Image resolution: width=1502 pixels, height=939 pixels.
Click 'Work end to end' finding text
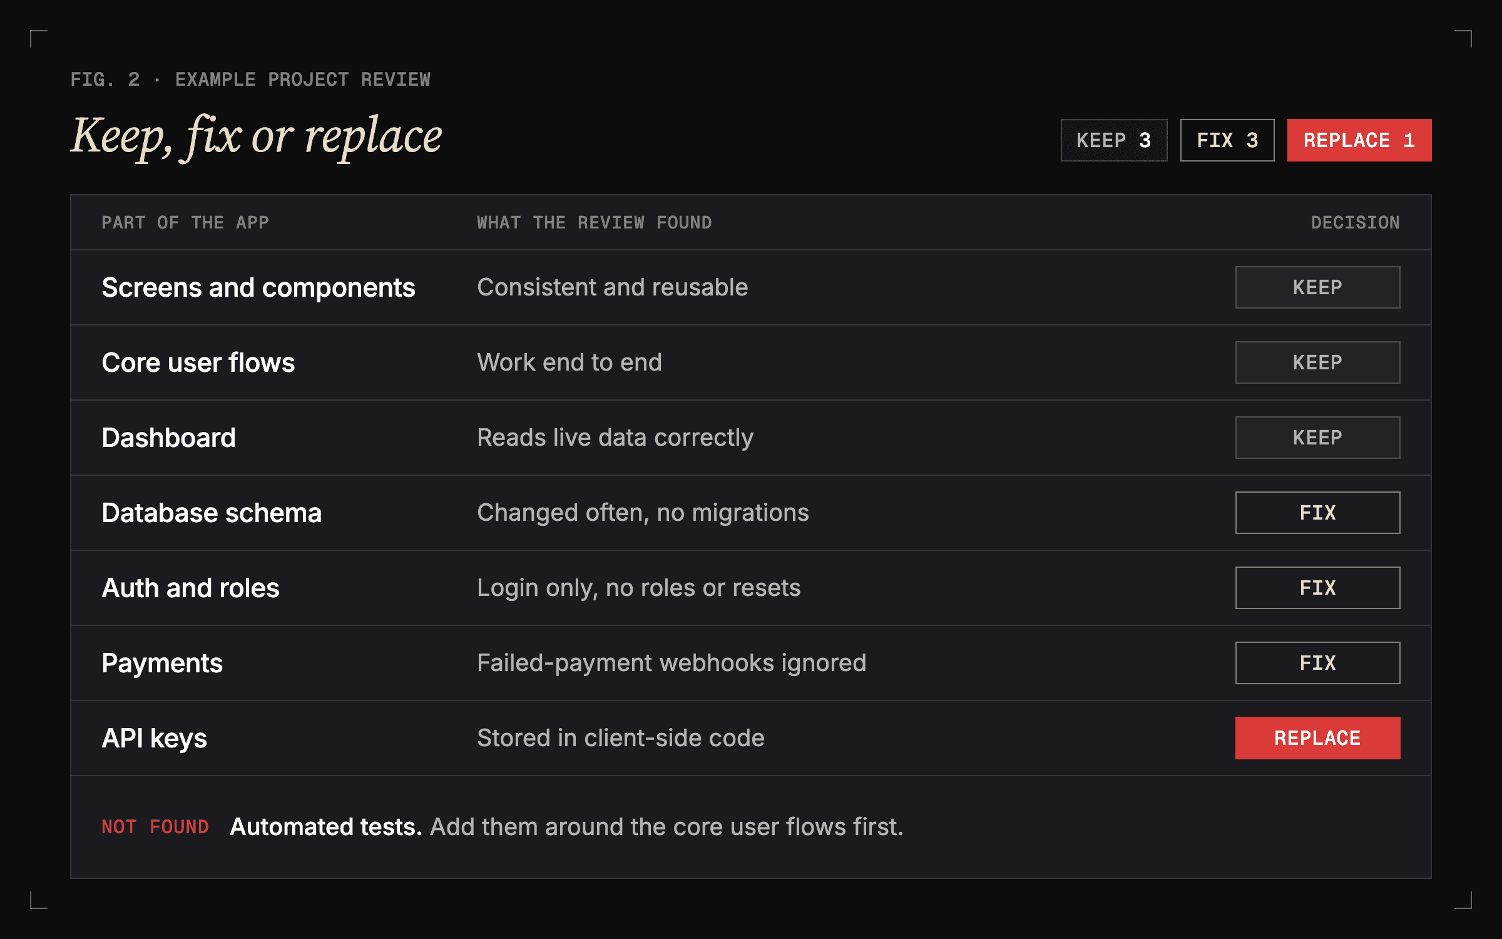tap(570, 362)
